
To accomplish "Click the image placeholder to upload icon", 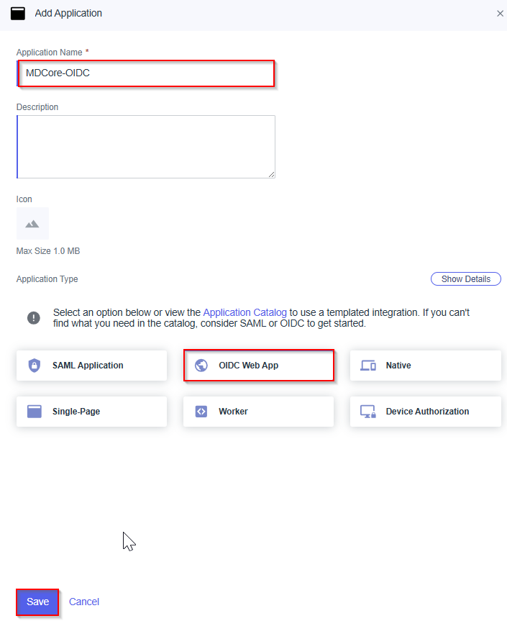I will point(32,224).
